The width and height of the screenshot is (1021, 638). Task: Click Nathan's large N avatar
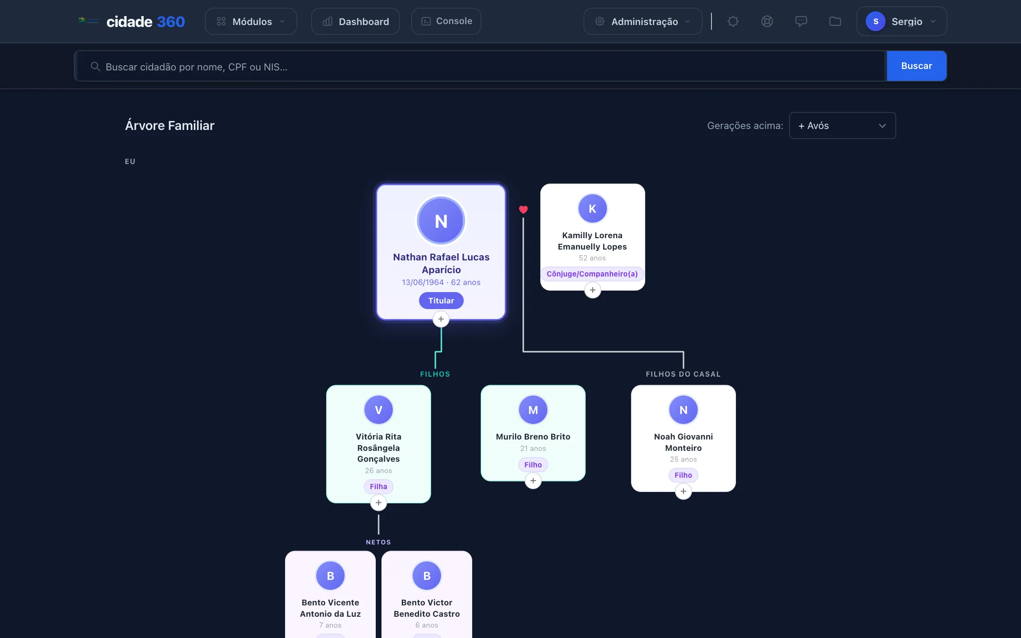(441, 221)
